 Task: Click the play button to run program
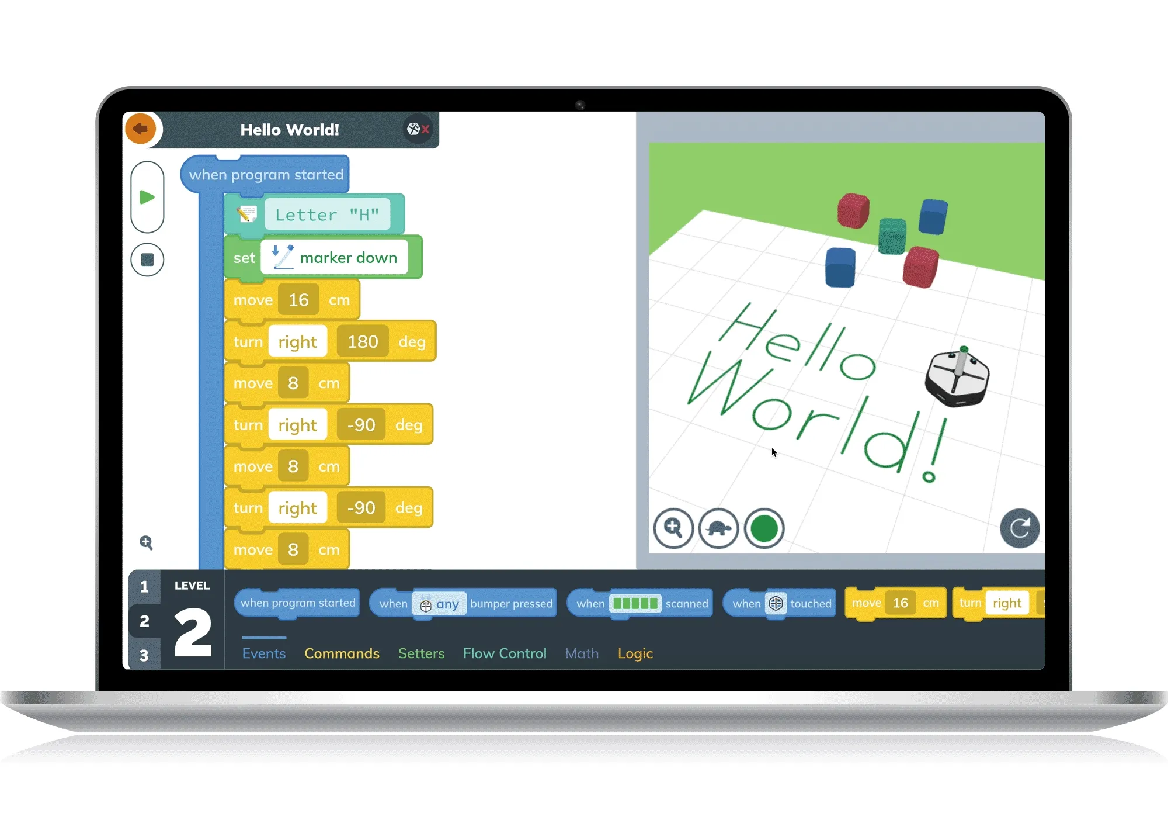coord(145,197)
